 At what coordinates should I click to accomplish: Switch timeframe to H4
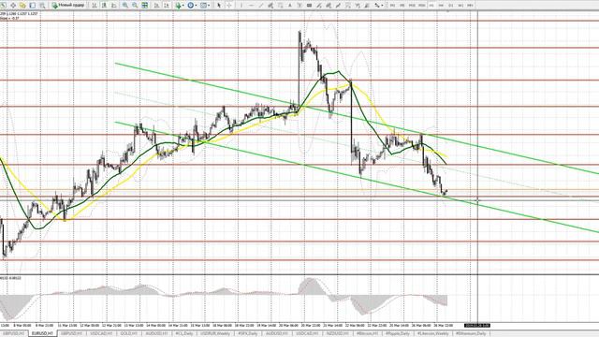point(441,6)
